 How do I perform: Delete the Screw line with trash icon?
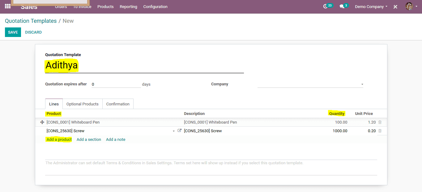[x=380, y=131]
